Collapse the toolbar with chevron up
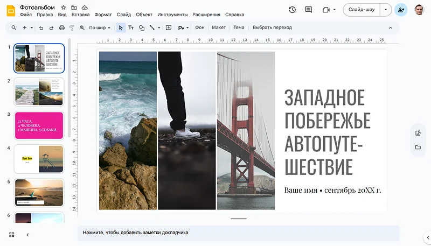Viewport: 431px width, 246px height. point(390,28)
